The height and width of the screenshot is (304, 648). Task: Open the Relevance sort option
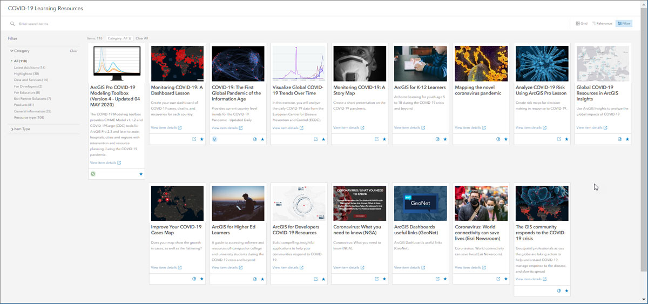(602, 24)
